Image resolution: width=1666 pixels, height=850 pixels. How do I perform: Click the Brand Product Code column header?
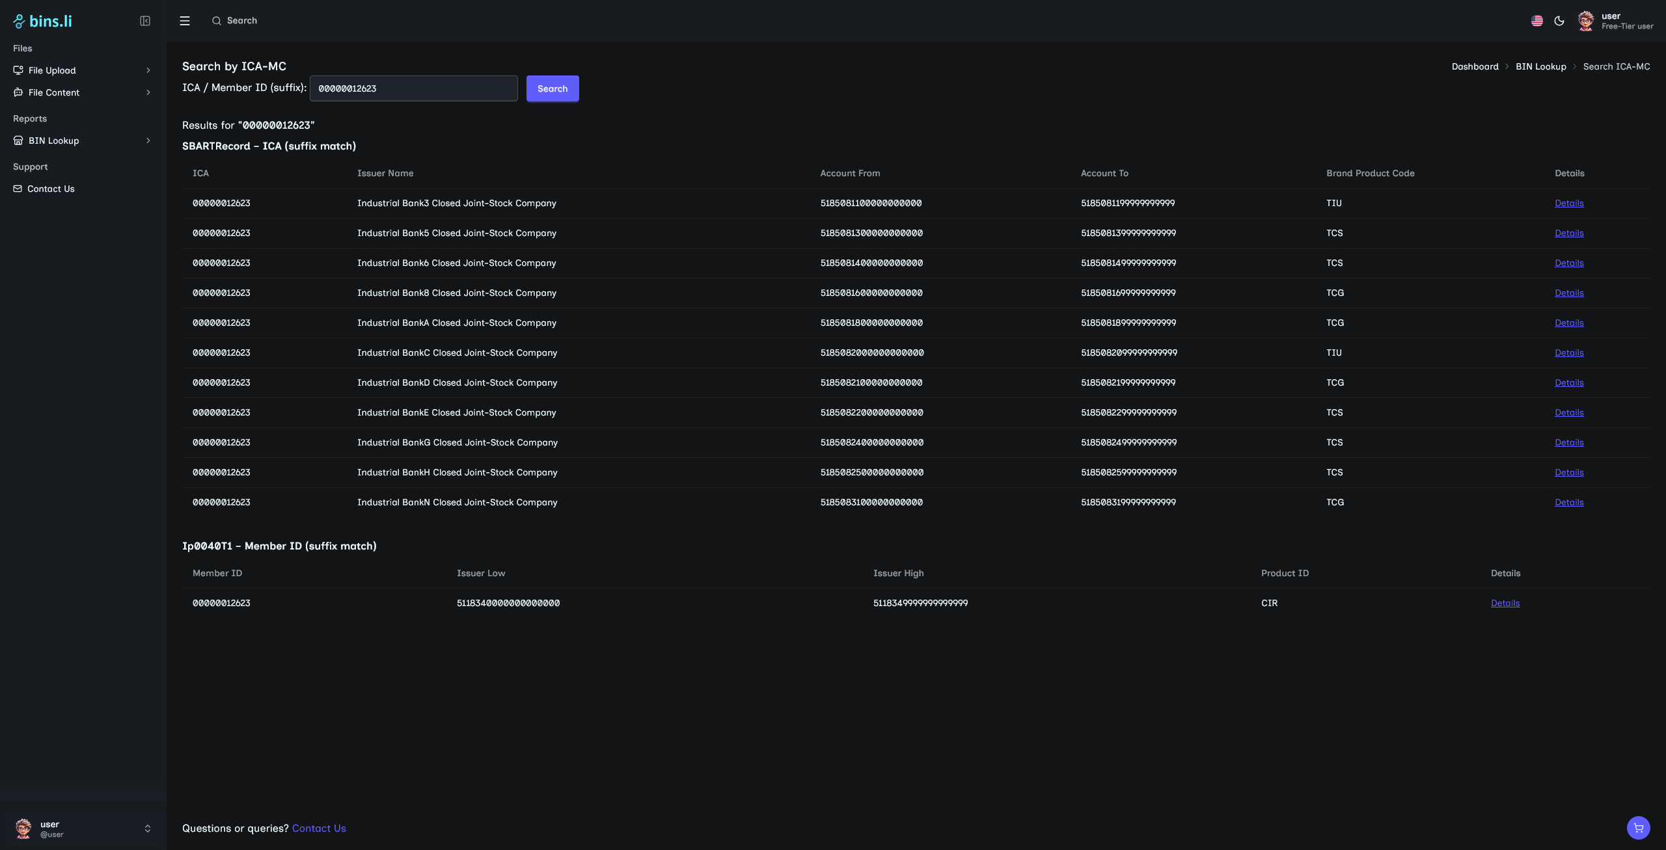(1370, 173)
